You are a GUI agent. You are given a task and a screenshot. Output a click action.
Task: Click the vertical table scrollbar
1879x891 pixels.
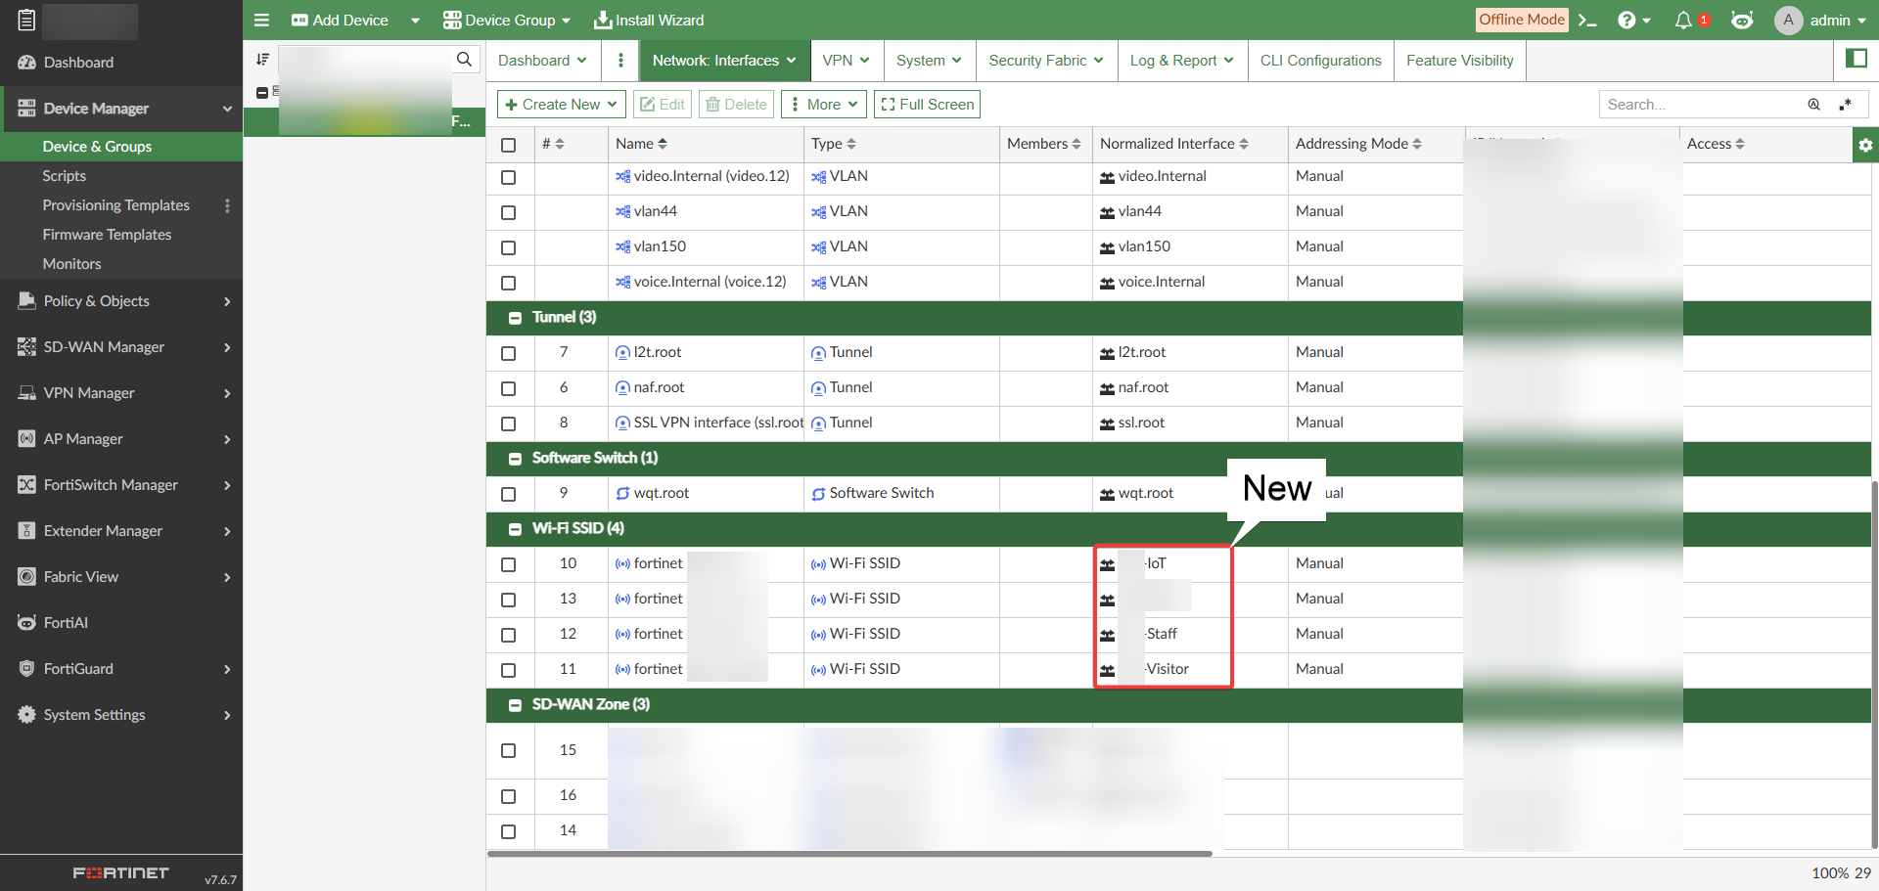pos(1874,665)
